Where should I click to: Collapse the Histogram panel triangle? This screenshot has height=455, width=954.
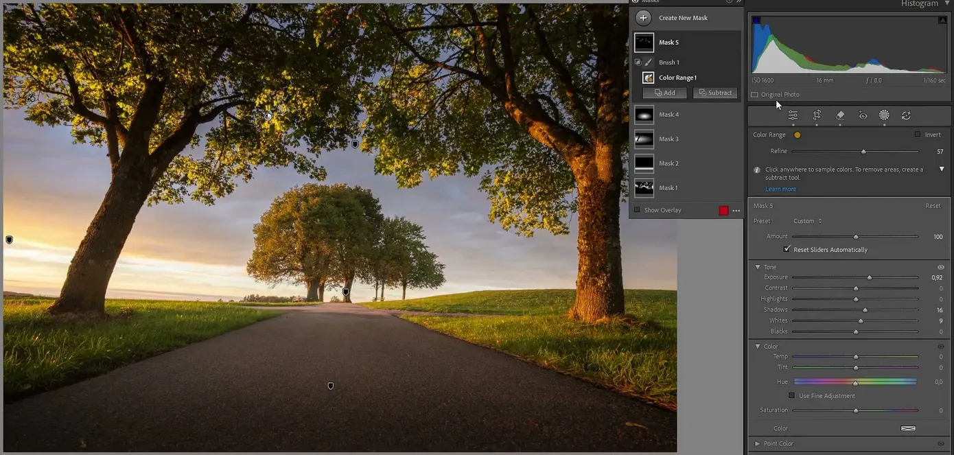click(x=946, y=4)
